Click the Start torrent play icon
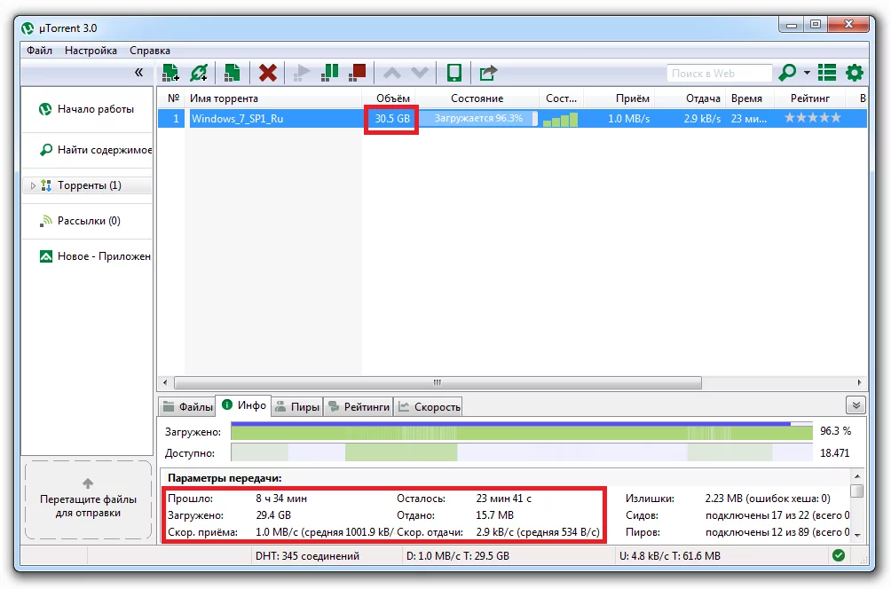Viewport: 891px width, 589px height. (x=301, y=73)
